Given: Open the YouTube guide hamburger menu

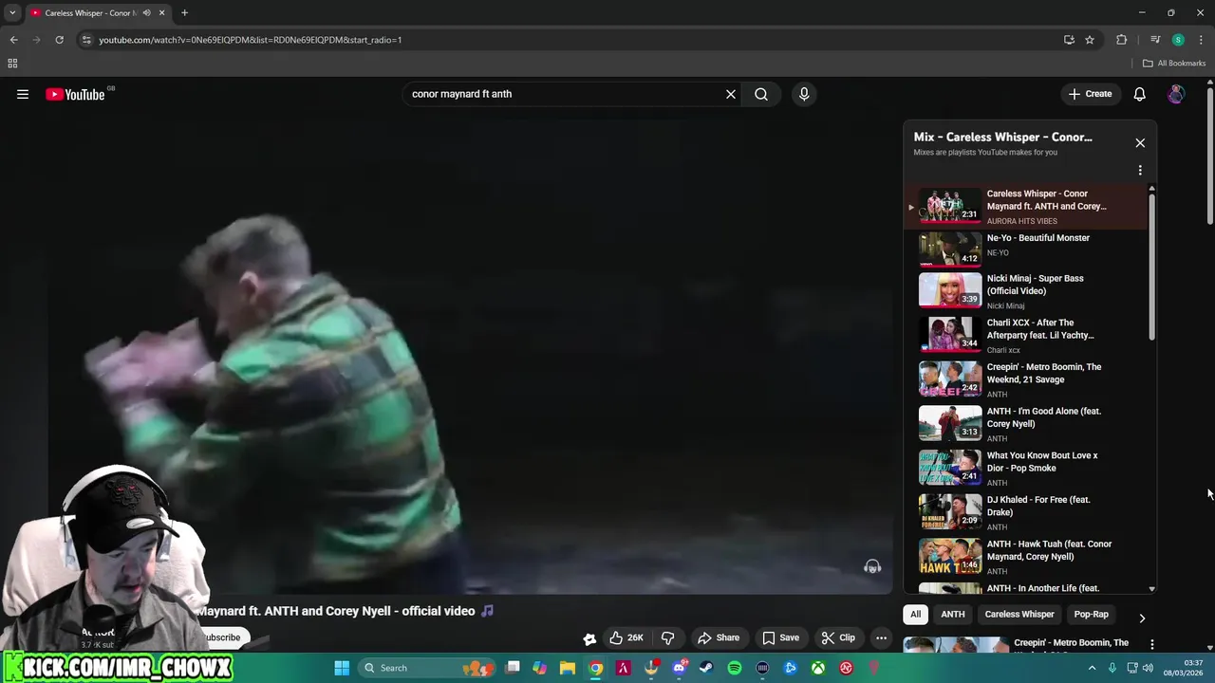Looking at the screenshot, I should (x=23, y=94).
